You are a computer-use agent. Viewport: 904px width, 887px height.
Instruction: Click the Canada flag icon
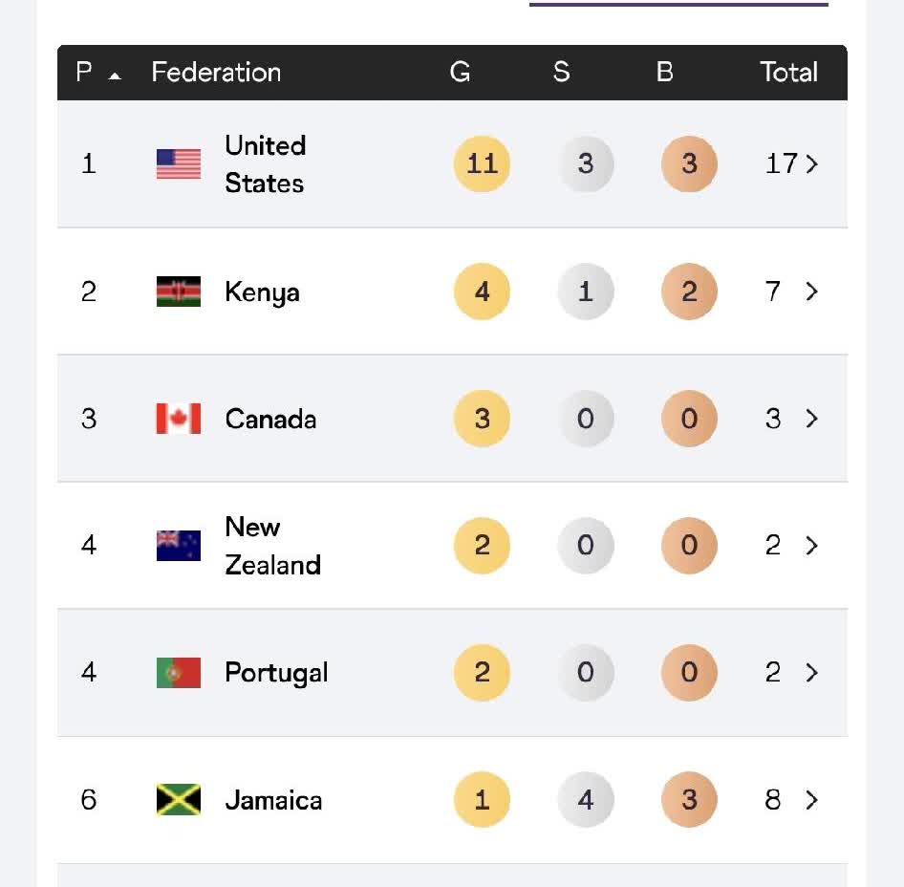tap(179, 419)
